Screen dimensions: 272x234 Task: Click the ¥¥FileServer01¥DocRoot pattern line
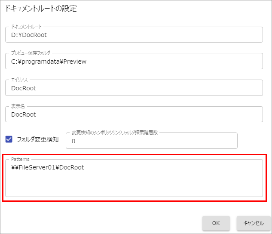[48, 167]
